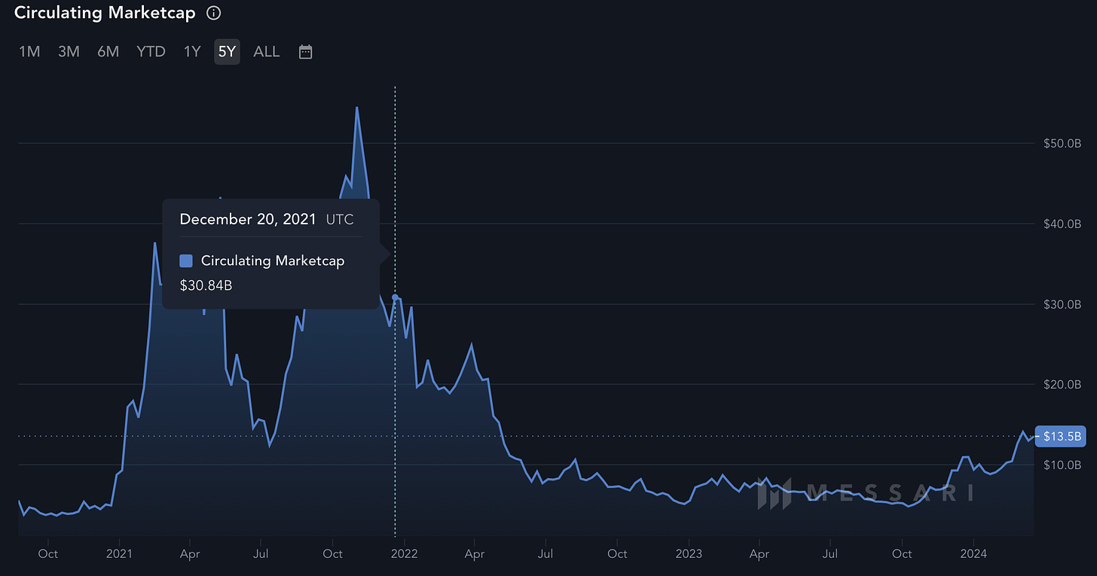Click the 2022 label on the x-axis
Viewport: 1097px width, 576px height.
[404, 553]
